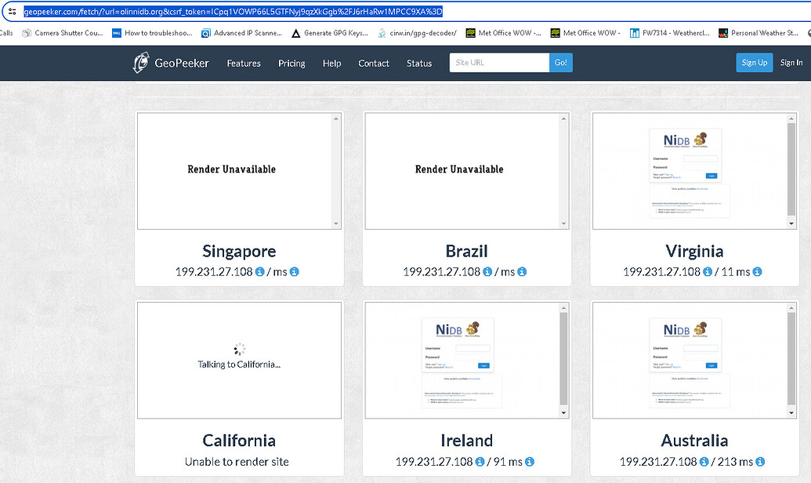This screenshot has height=483, width=811.
Task: Open the Features menu item
Action: coord(244,64)
